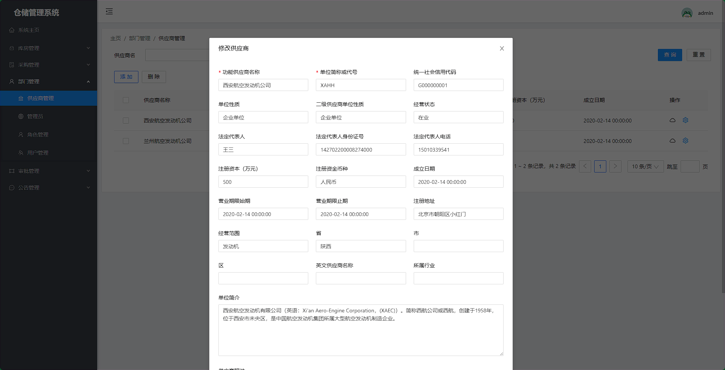The image size is (725, 370).
Task: Click the 功能供应商名称 input field
Action: click(263, 85)
